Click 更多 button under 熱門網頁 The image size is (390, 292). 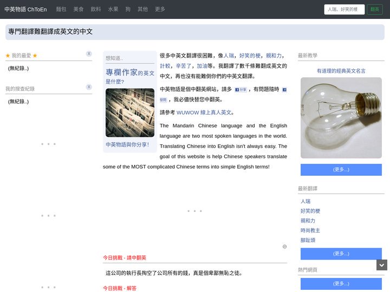(341, 283)
